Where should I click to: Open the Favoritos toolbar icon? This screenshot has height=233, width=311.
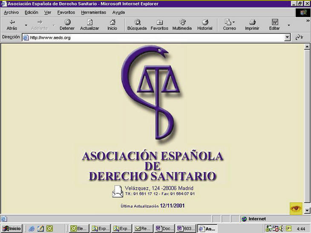(x=159, y=22)
